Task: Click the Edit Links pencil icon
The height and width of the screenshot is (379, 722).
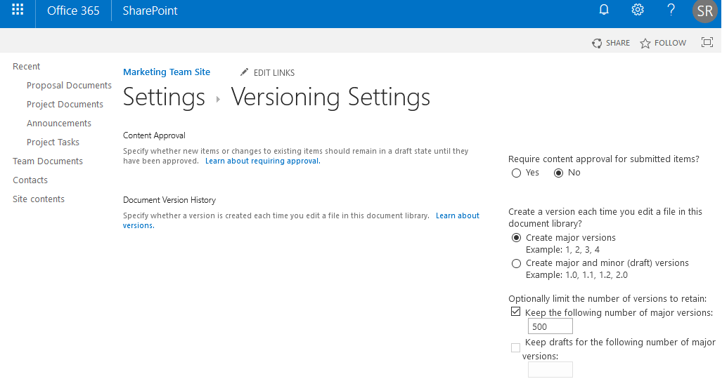Action: click(x=245, y=72)
